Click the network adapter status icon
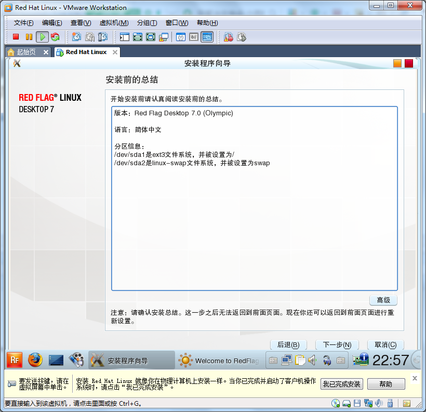Screen dimensions: 426x412 coord(368,403)
